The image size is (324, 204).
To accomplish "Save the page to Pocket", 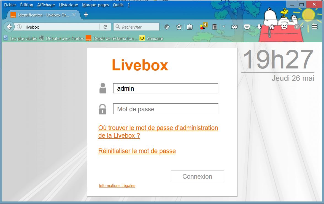I will pyautogui.click(x=247, y=27).
